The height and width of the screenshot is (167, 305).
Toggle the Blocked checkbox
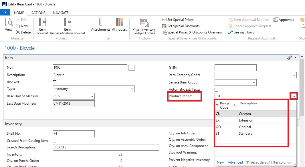click(x=55, y=82)
